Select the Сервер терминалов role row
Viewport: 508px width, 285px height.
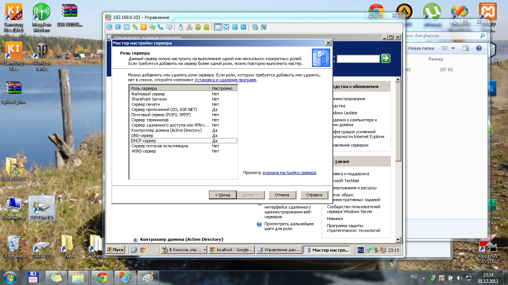[x=183, y=120]
